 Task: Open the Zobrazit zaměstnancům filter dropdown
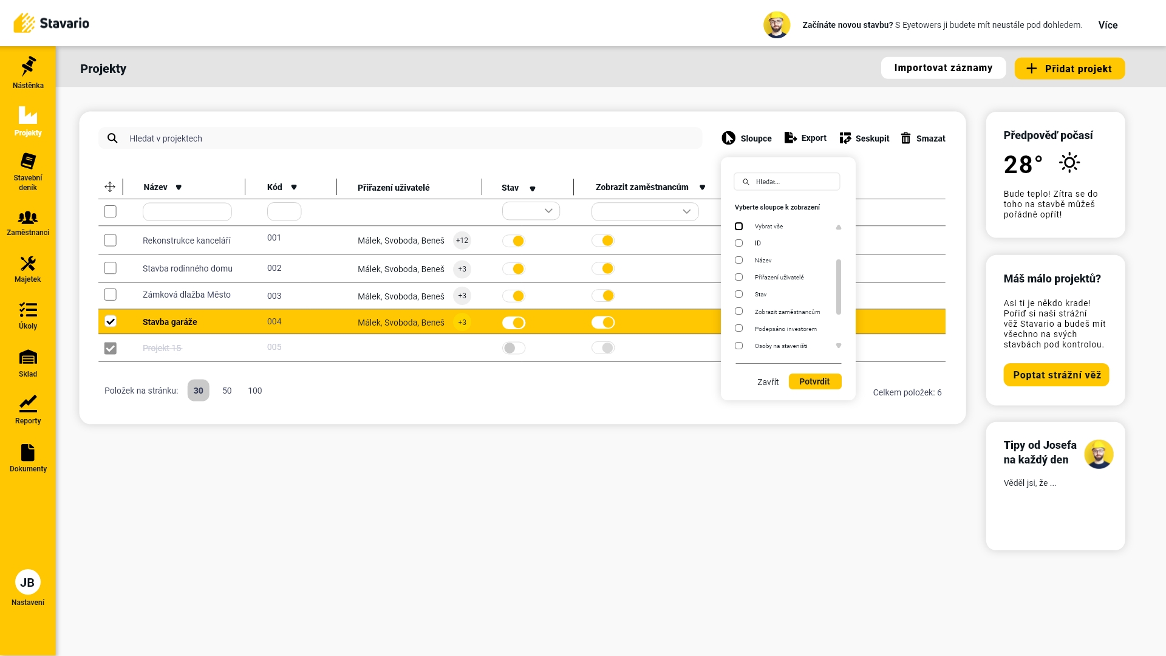644,211
